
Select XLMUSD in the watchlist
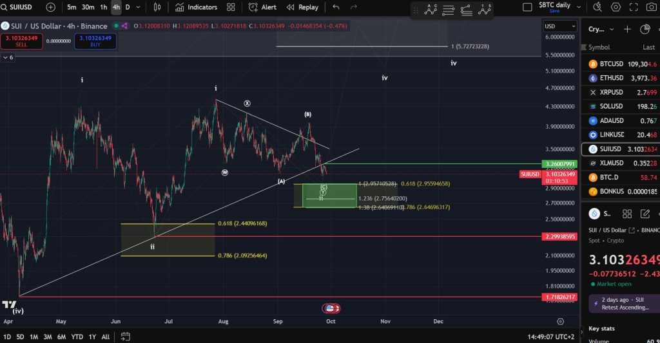(621, 163)
